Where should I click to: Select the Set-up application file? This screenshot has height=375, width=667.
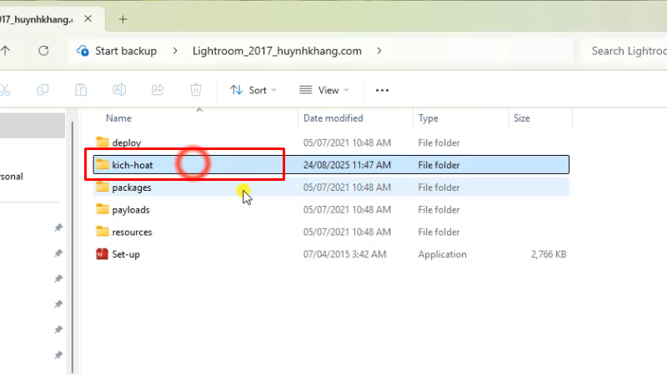[x=331, y=254]
